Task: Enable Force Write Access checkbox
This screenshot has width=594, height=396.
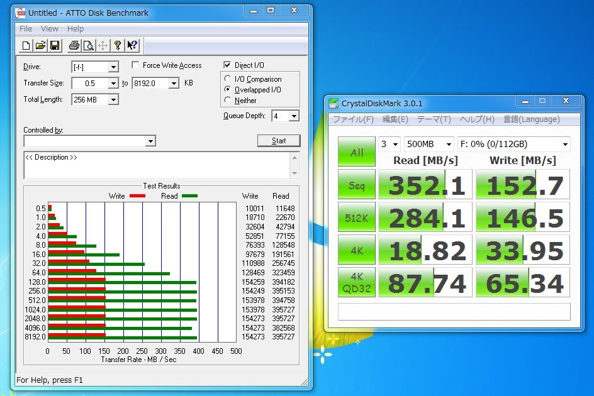Action: (135, 65)
